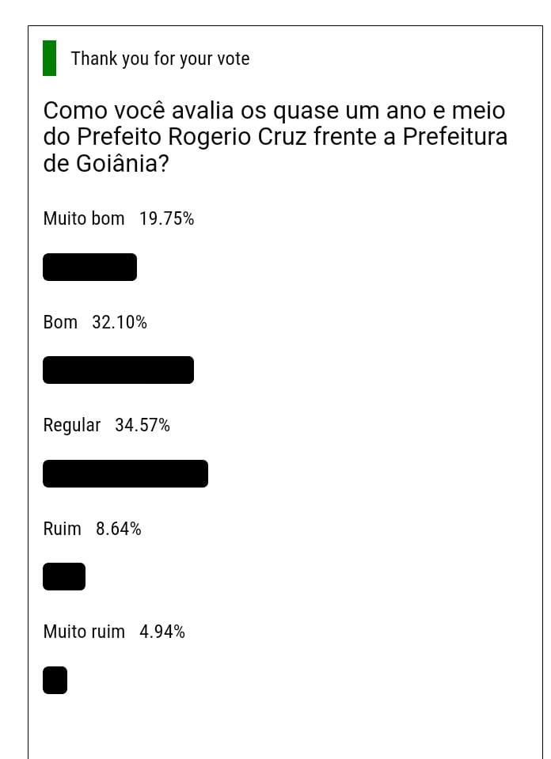The image size is (551, 759).
Task: Click the green vote confirmation indicator bar
Action: coord(49,58)
